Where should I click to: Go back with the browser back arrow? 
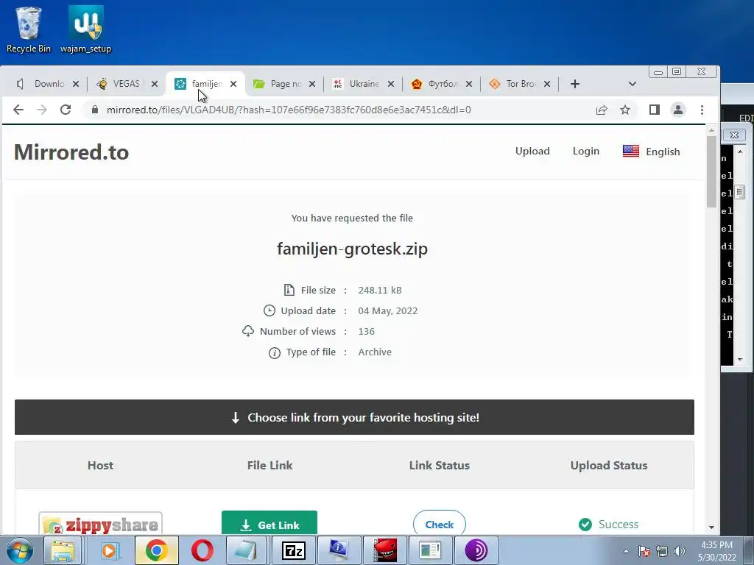18,110
